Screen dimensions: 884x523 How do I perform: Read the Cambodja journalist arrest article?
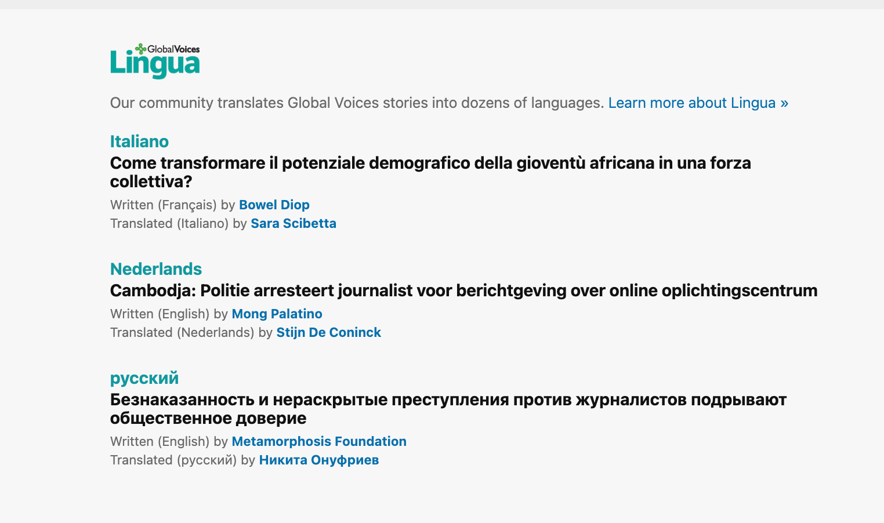click(463, 290)
